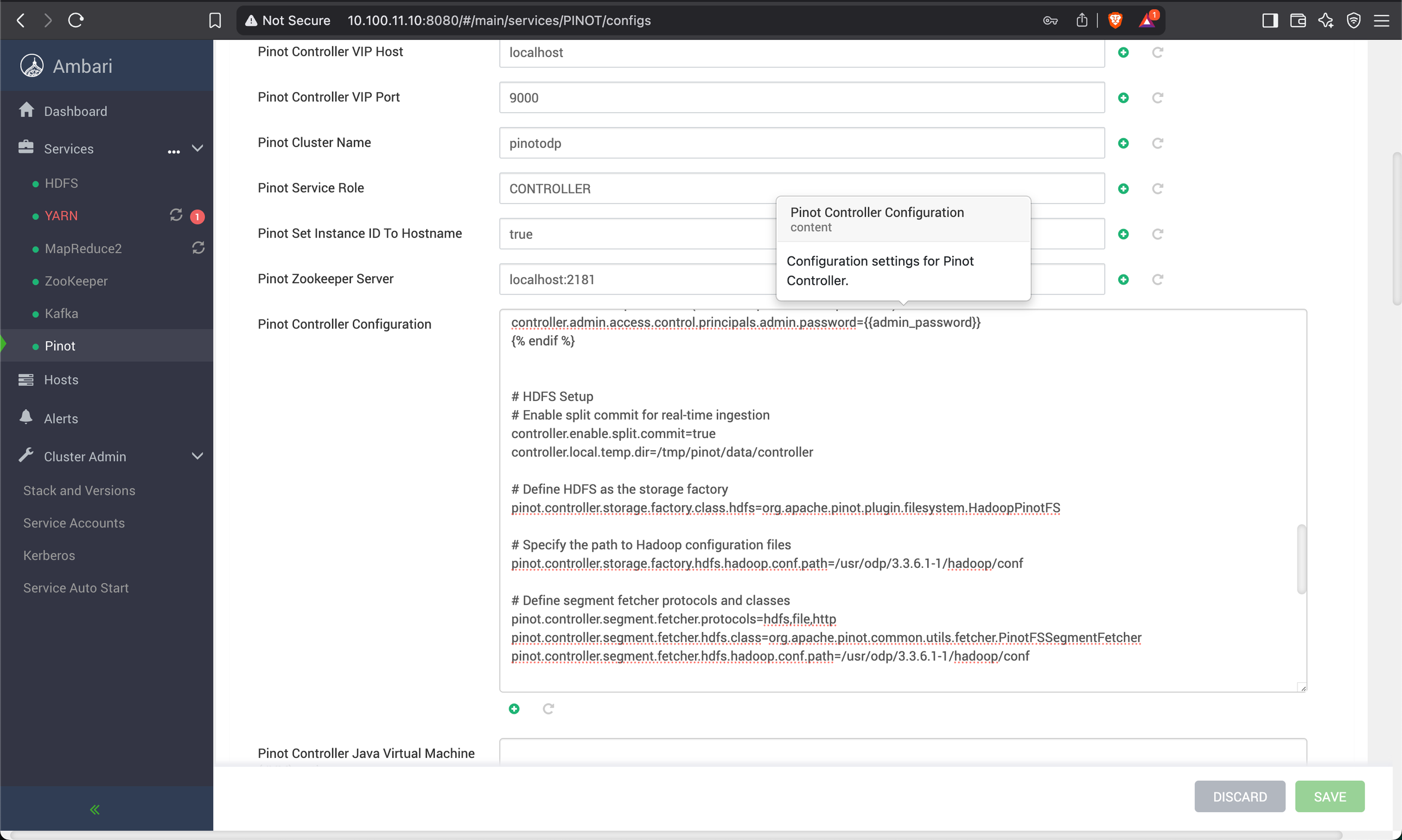This screenshot has height=840, width=1402.
Task: Click green plus override icon for Cluster Name
Action: [1124, 143]
